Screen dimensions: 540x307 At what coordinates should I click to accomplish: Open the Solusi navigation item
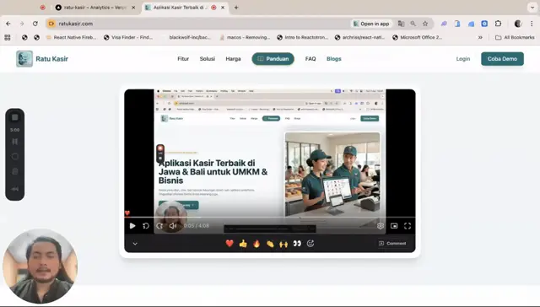208,59
